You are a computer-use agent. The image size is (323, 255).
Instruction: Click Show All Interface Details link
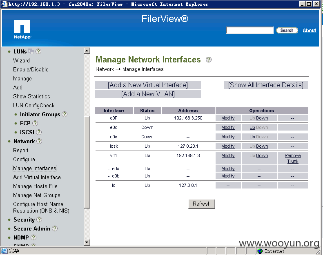266,85
